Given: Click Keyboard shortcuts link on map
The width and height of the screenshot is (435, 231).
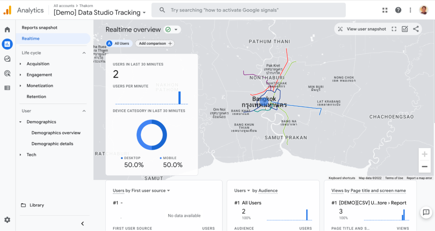Looking at the screenshot, I should coord(342,178).
